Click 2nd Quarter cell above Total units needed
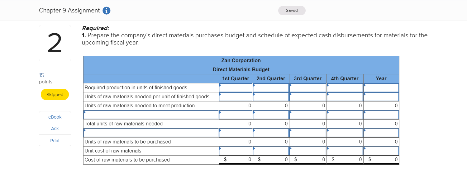467x187 pixels. (x=271, y=115)
